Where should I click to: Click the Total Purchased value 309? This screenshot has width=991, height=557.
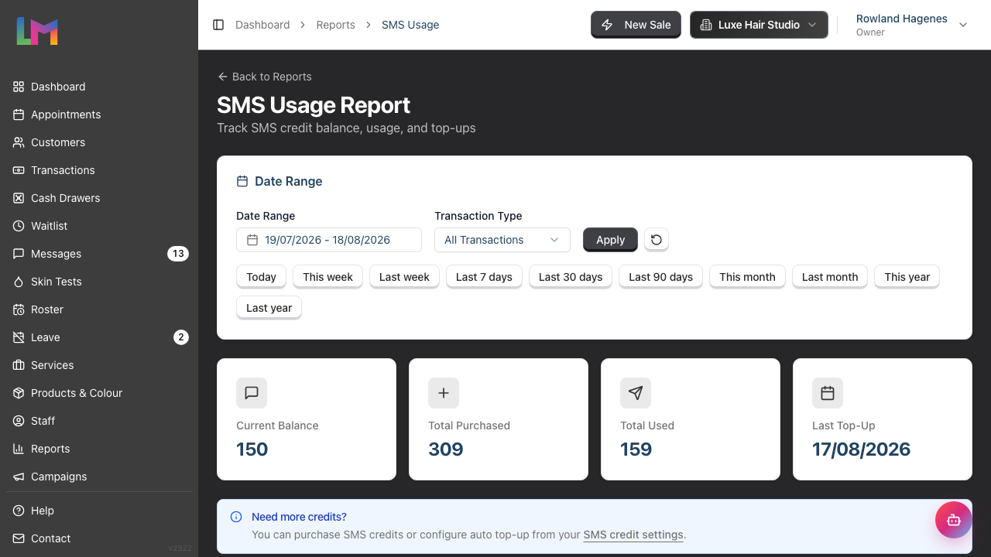pyautogui.click(x=446, y=449)
